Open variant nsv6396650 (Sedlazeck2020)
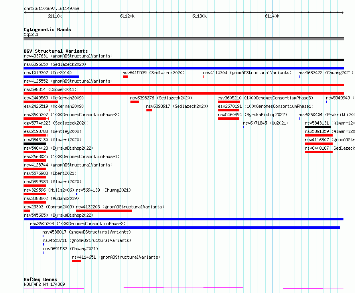The width and height of the screenshot is (355, 293). tap(55, 64)
